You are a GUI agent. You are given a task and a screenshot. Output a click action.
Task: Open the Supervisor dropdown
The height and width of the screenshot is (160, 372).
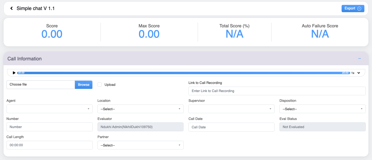pos(231,109)
